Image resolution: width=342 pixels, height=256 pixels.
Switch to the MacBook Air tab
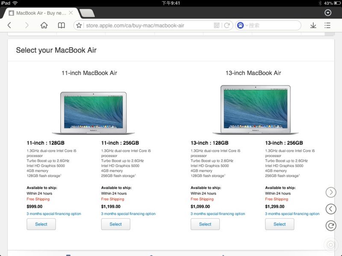pos(41,13)
